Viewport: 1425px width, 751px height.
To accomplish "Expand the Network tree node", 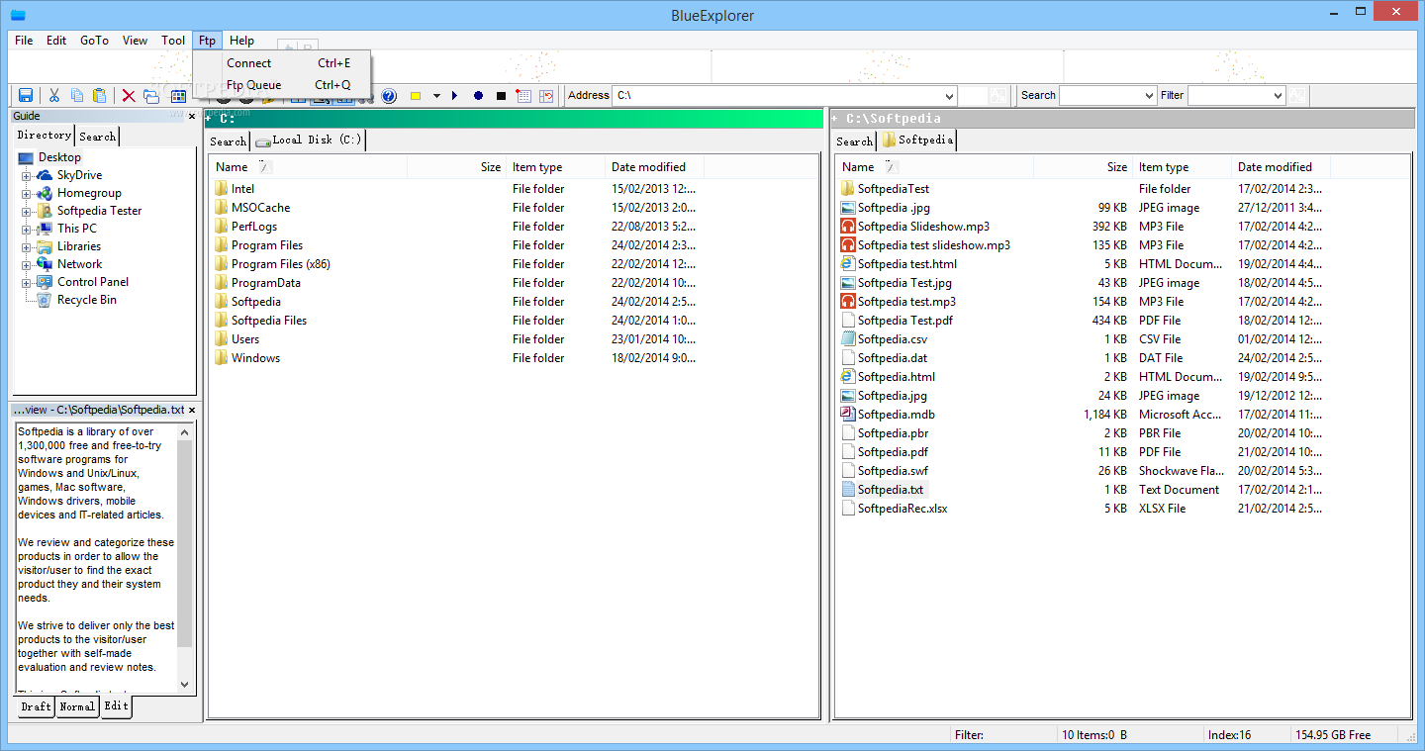I will pos(27,264).
